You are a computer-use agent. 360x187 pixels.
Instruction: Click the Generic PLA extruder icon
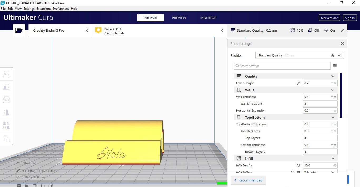[x=98, y=30]
